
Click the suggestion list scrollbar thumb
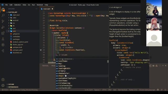tap(108, 61)
